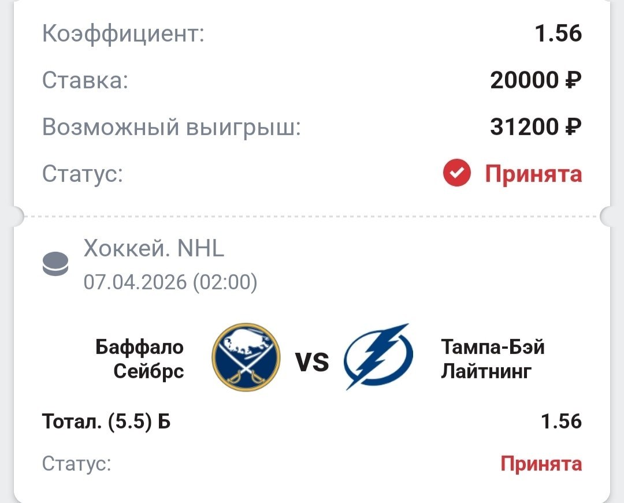
Task: Tap the 20000 ₽ stake amount
Action: point(536,80)
